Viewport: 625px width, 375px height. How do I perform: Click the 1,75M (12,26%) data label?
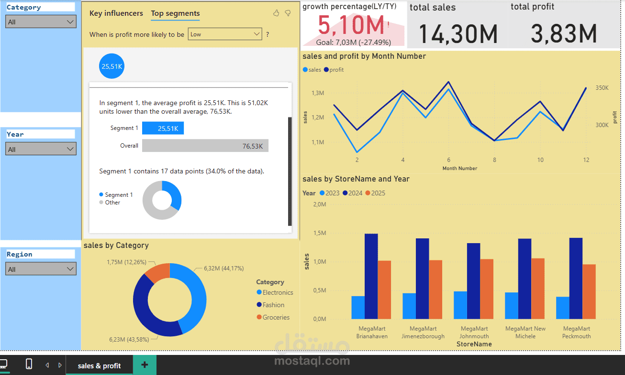point(127,262)
